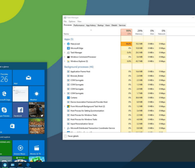Select the Processes tab

[x=68, y=25]
